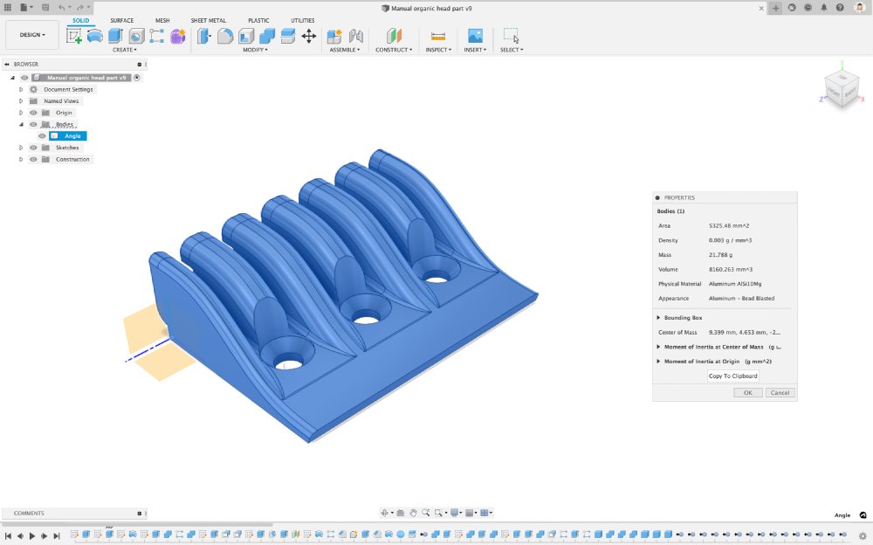873x545 pixels.
Task: Toggle visibility of Bodies folder
Action: (33, 124)
